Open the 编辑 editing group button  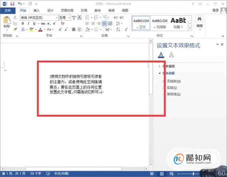[x=199, y=23]
